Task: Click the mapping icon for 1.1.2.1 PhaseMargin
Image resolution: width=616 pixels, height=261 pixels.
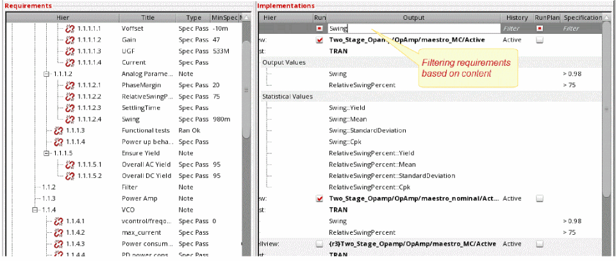Action: point(70,85)
